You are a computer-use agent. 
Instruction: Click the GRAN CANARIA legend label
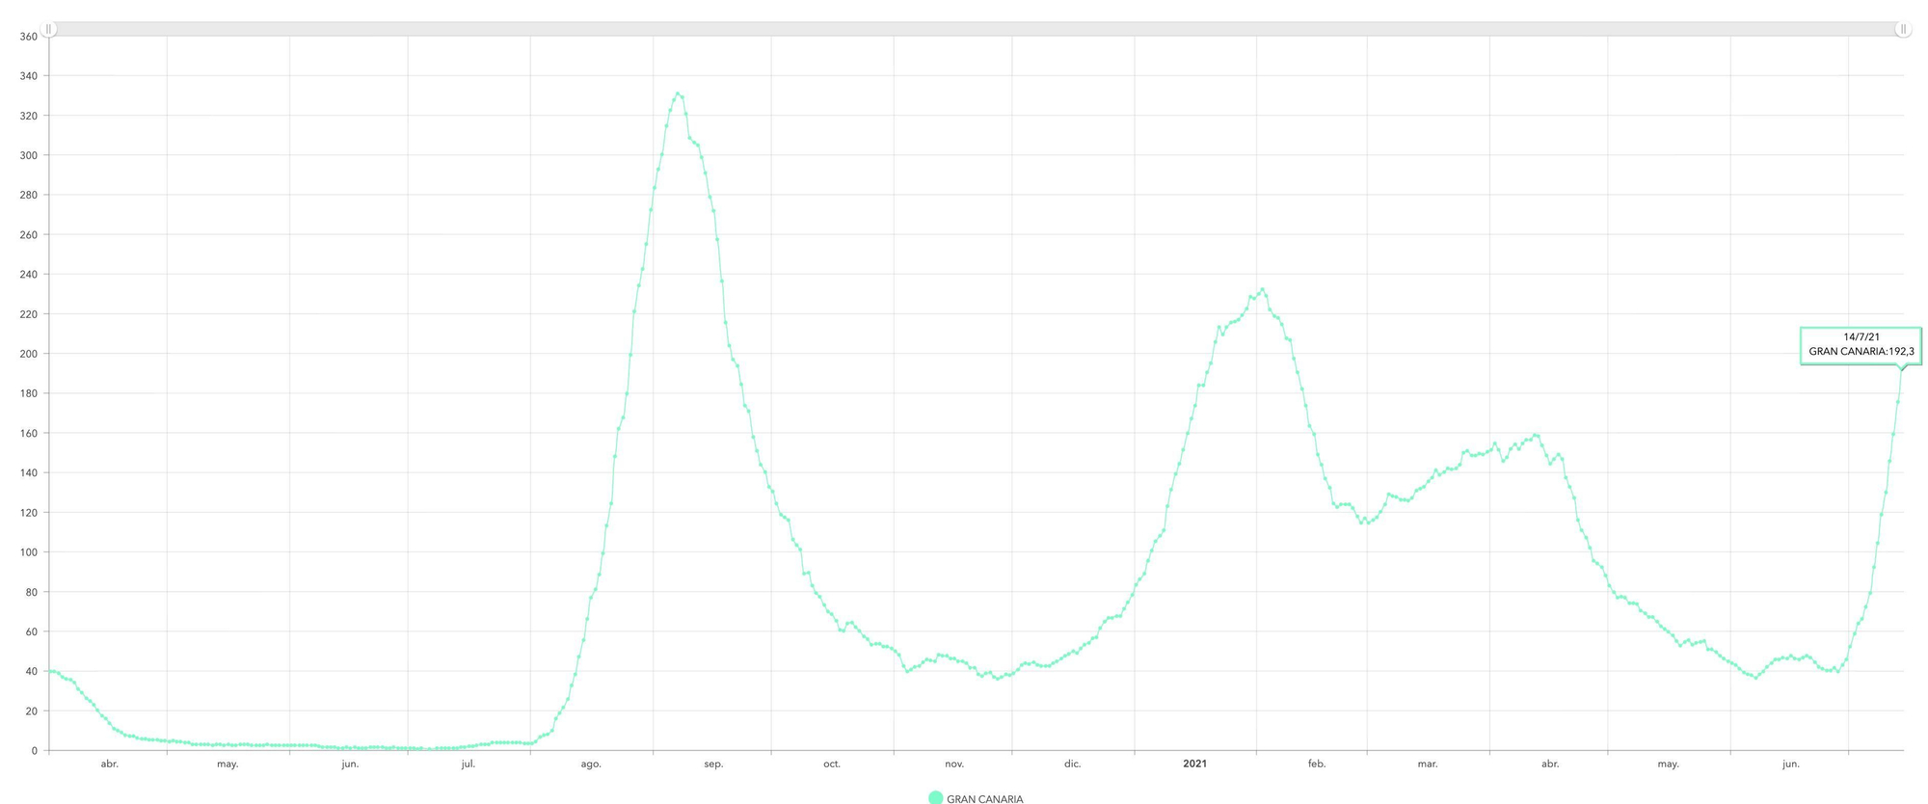(x=984, y=798)
